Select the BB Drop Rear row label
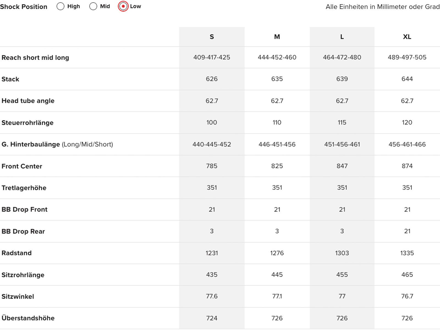This screenshot has height=330, width=440. pyautogui.click(x=23, y=231)
